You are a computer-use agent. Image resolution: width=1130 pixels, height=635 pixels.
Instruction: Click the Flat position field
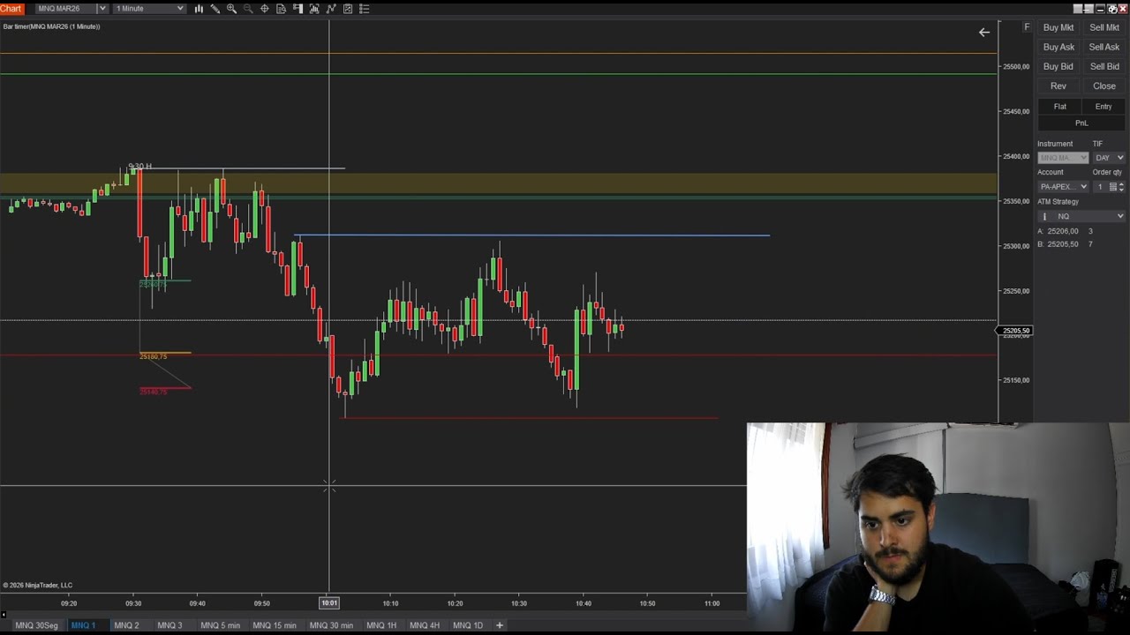(1060, 107)
